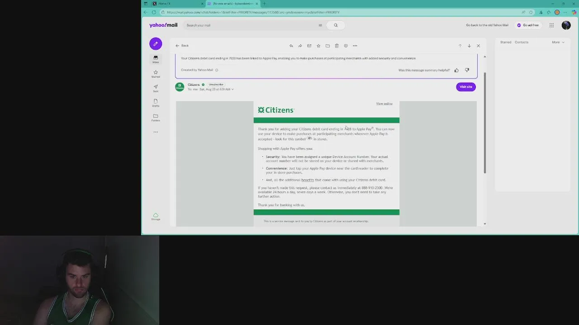Click 'Thank you for banking with us.' text

tap(281, 205)
